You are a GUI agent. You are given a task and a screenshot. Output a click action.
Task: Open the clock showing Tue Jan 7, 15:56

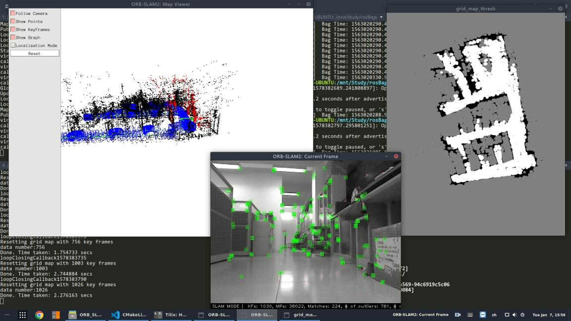pyautogui.click(x=549, y=315)
